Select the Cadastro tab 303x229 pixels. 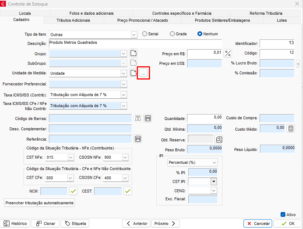21,20
